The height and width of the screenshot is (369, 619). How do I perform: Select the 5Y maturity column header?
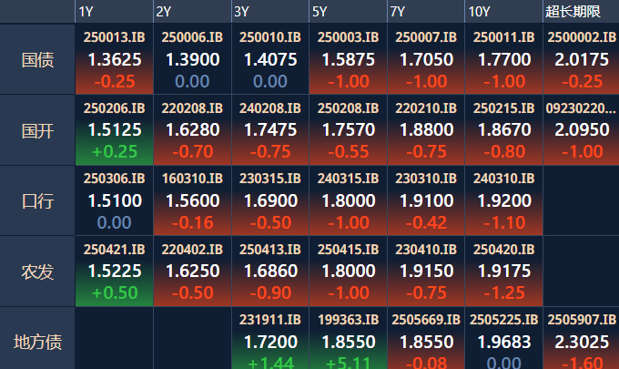click(320, 11)
